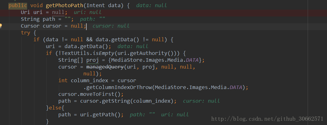Select the highlighted public keyword
Viewport: 327px width, 125px height.
(18, 6)
